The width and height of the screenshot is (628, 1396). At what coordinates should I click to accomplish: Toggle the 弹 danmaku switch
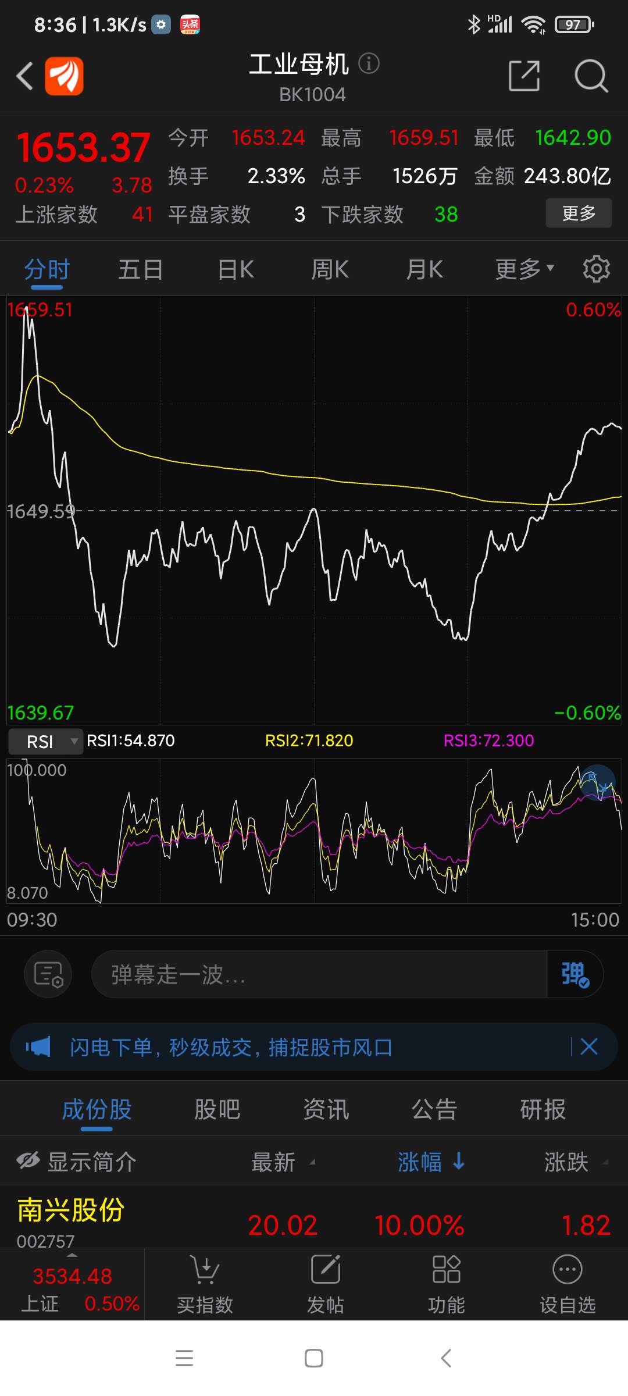[575, 974]
